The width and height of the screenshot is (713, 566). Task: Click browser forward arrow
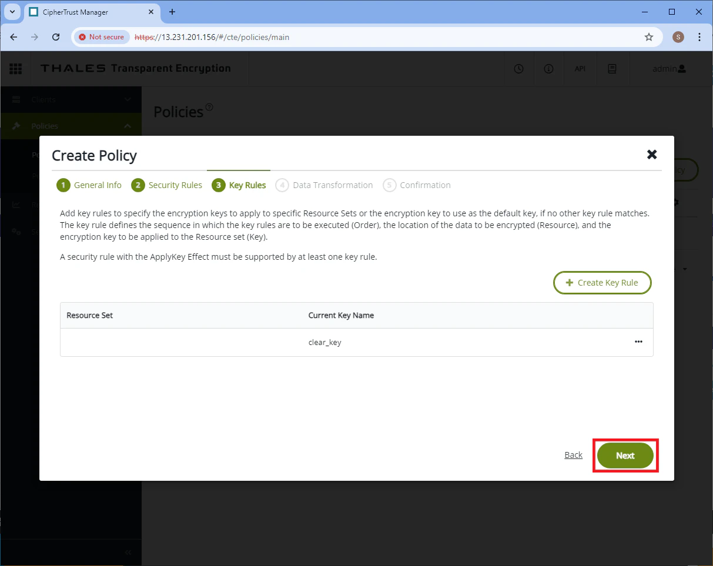35,37
